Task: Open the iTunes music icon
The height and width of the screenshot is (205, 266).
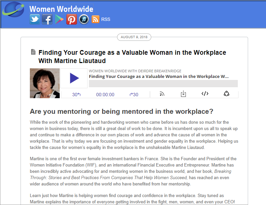Action: click(84, 19)
